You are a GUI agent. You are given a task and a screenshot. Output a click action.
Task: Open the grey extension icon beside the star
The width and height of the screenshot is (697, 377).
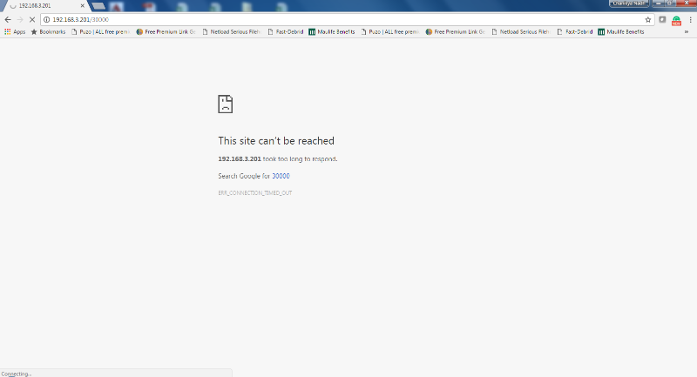[662, 19]
